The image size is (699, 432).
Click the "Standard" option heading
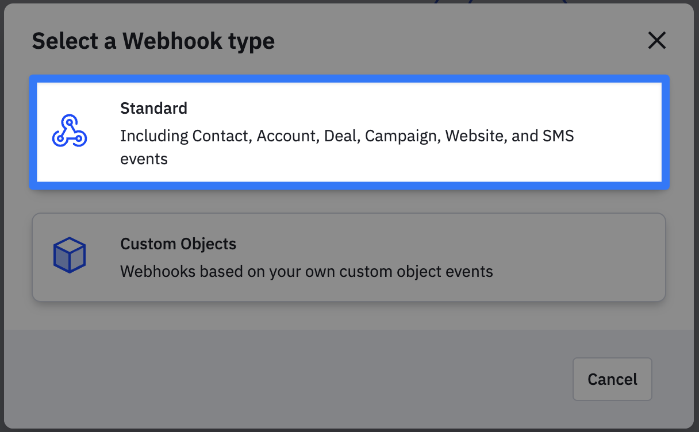click(x=153, y=108)
